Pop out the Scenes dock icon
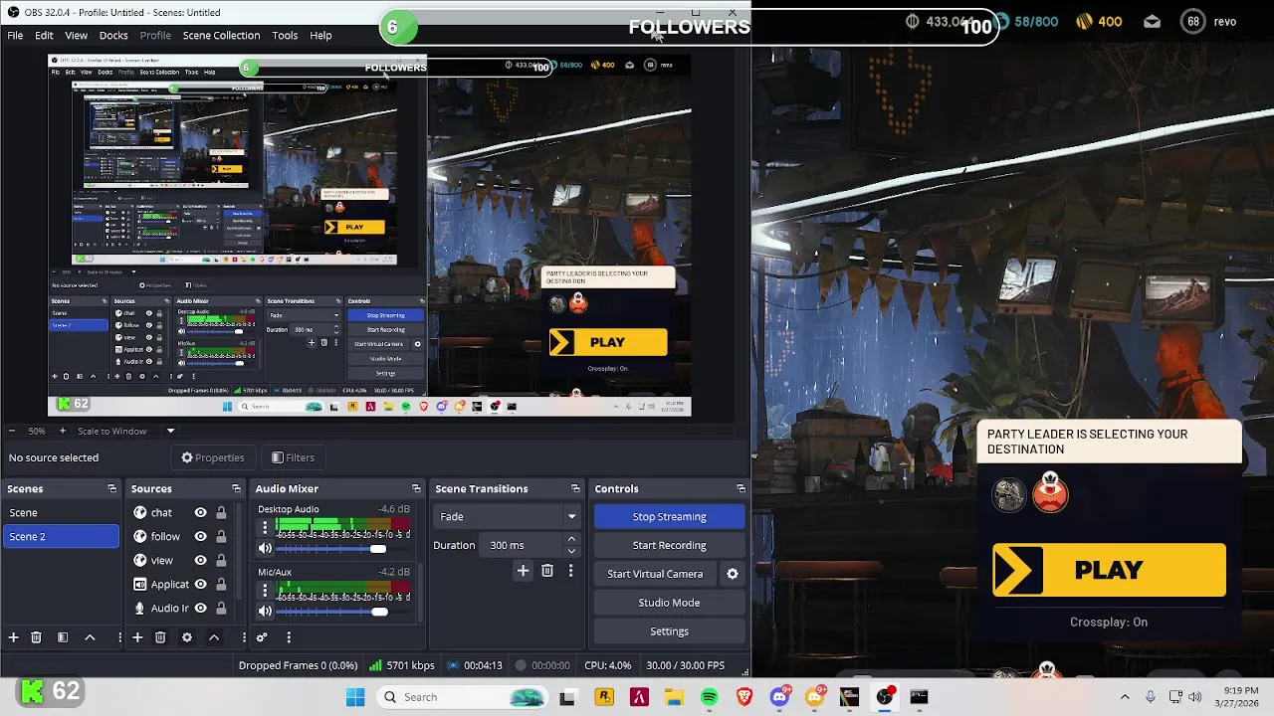 [111, 488]
